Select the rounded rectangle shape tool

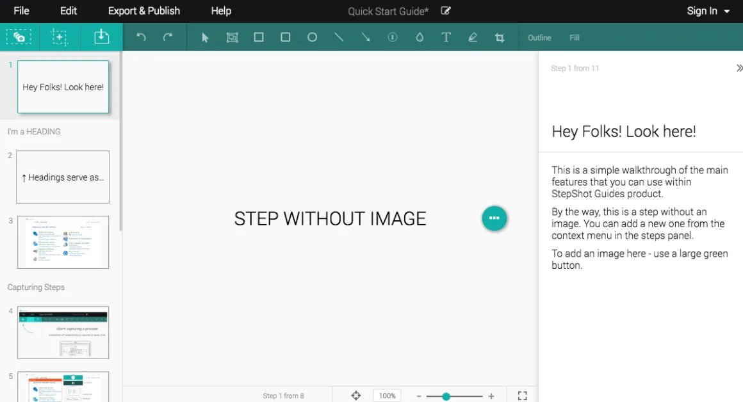[x=285, y=37]
